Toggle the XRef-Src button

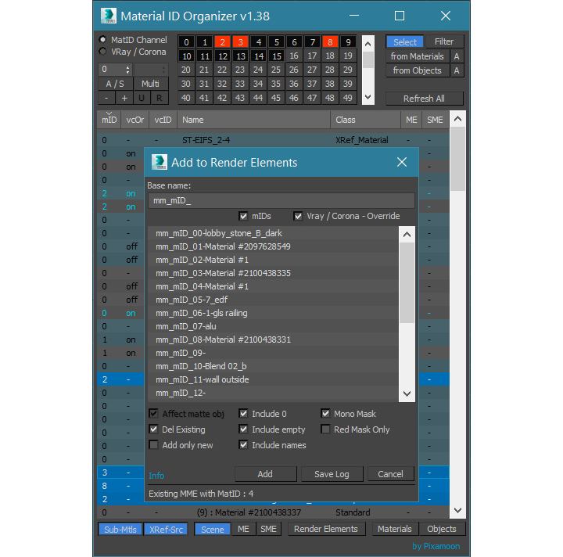[166, 530]
